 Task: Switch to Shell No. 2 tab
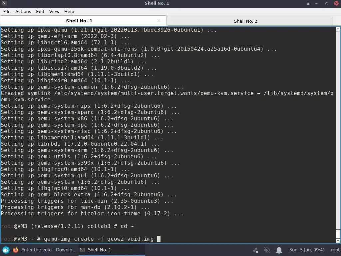tap(250, 21)
